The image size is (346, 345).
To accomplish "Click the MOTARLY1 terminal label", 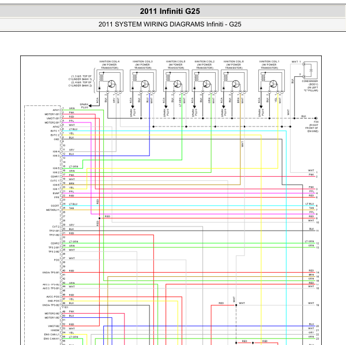I will click(52, 210).
